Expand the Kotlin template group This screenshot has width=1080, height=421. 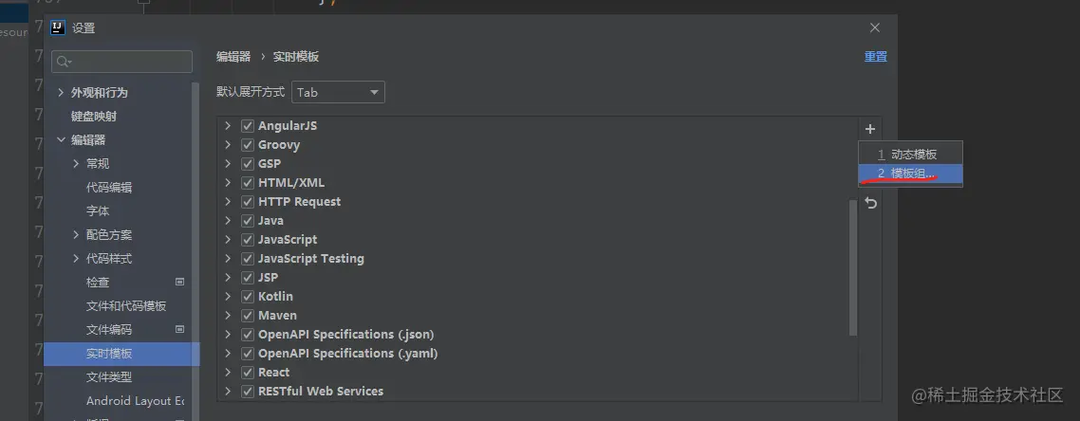click(228, 297)
